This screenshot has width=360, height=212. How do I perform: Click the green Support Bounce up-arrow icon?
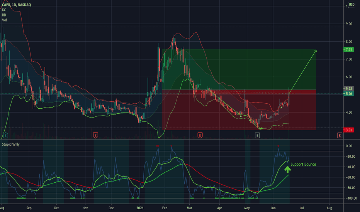pos(287,169)
